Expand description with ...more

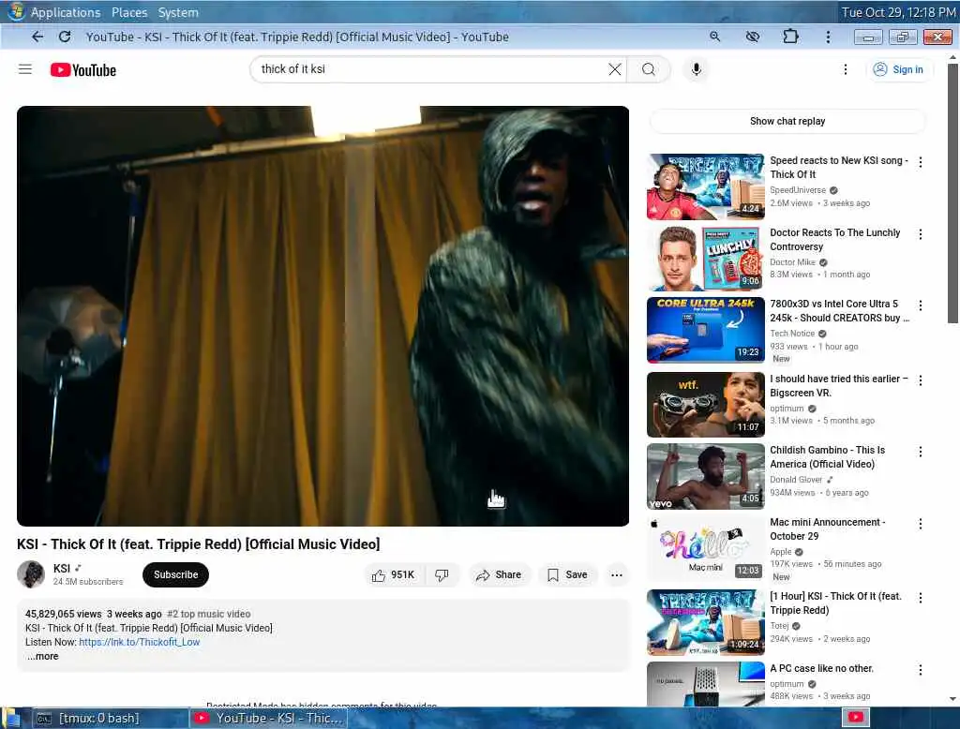tap(42, 656)
